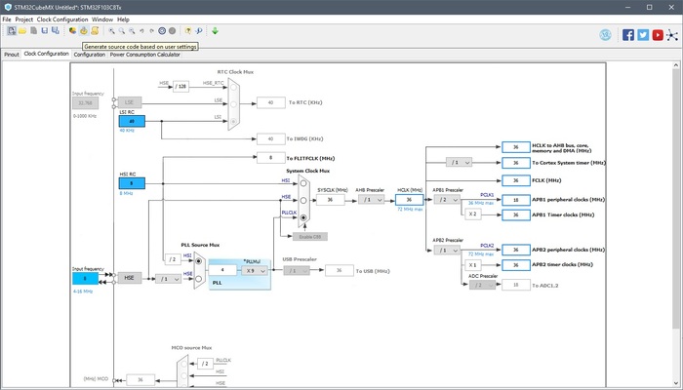683x390 pixels.
Task: Open the Twitter link icon
Action: coord(643,35)
